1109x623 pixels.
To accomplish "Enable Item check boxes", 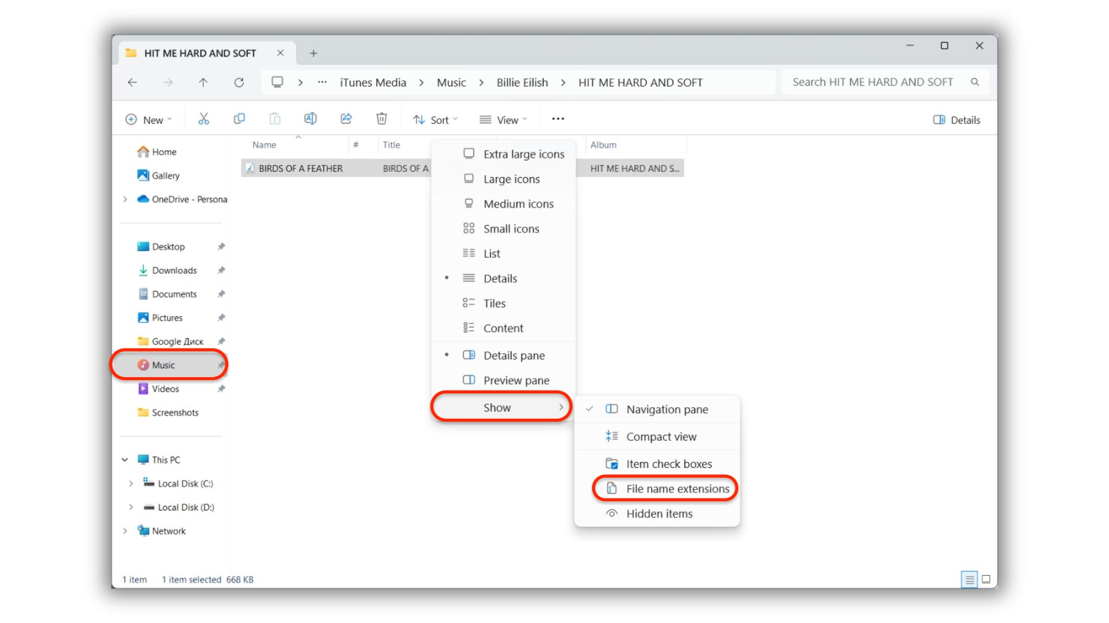I will [x=657, y=463].
